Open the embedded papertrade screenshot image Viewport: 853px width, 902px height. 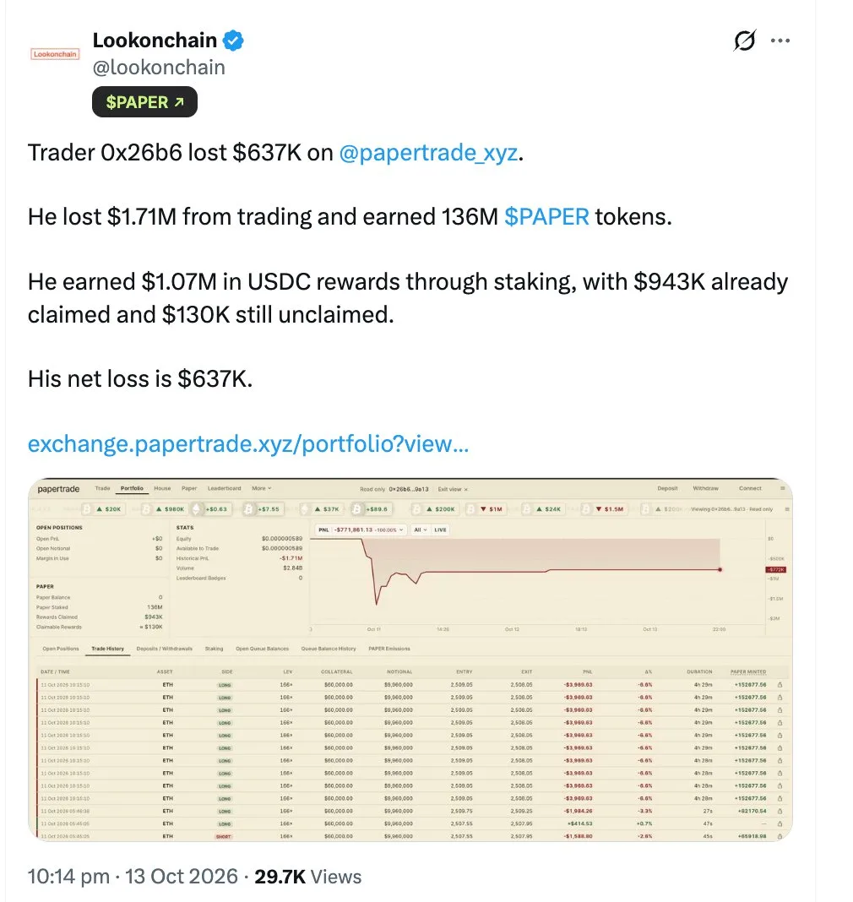point(410,660)
